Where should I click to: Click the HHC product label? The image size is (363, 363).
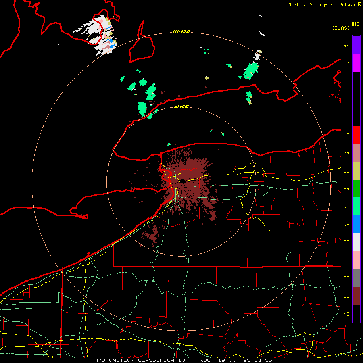click(x=355, y=24)
